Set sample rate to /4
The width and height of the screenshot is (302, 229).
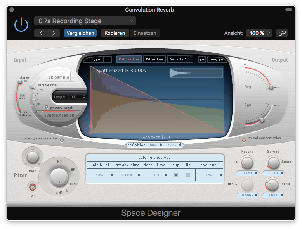(37, 100)
